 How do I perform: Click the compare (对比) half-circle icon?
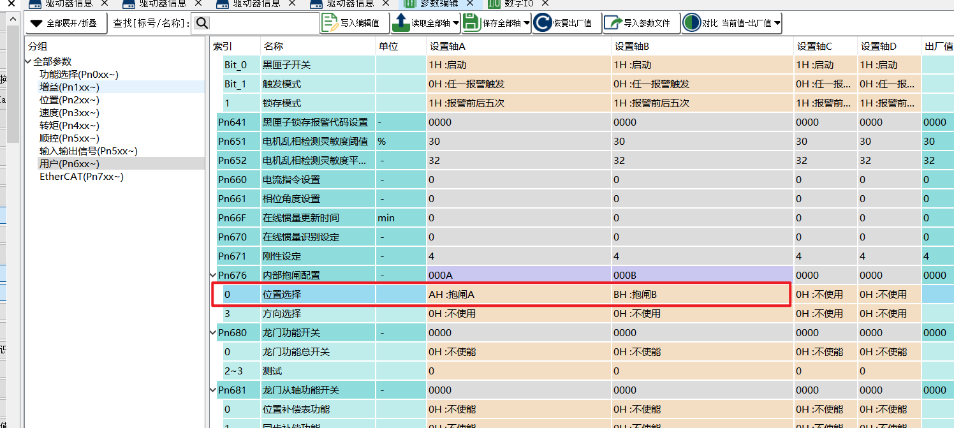click(691, 23)
